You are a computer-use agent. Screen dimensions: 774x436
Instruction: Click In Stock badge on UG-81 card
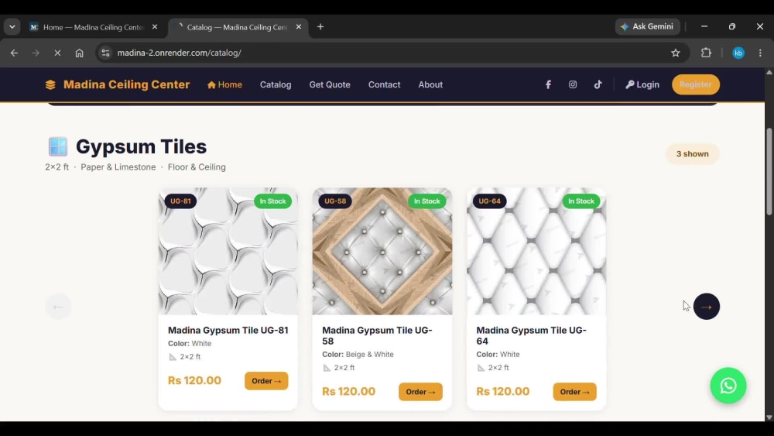272,201
